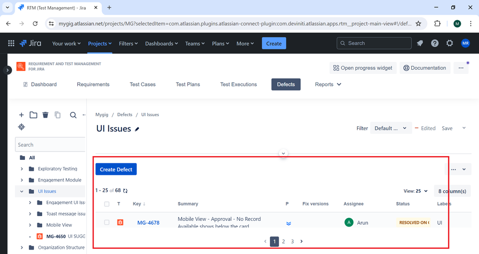
Task: Open Projects menu
Action: [x=100, y=44]
